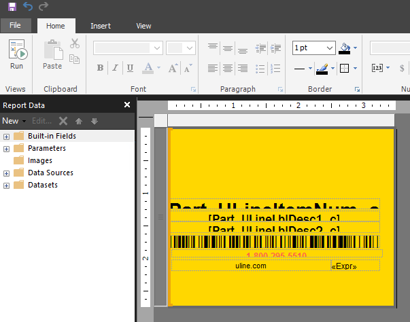Apply background fill color bucket
The image size is (410, 322).
pos(344,48)
